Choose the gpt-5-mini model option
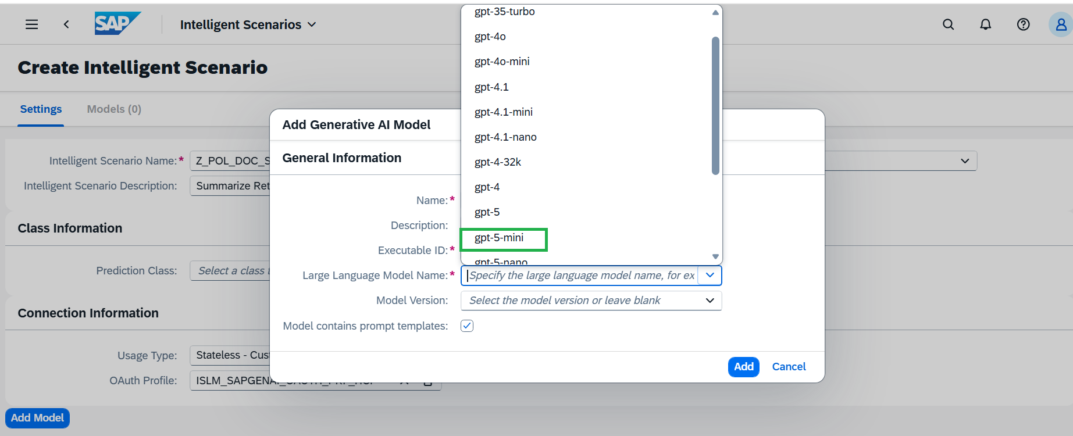Image resolution: width=1073 pixels, height=436 pixels. pyautogui.click(x=586, y=238)
